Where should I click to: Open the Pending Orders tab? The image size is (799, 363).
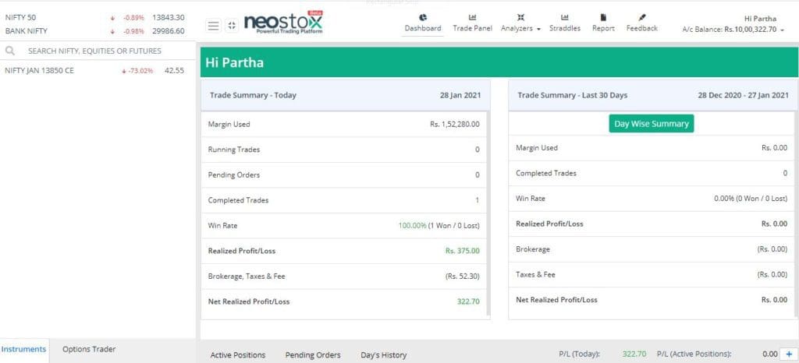point(313,355)
